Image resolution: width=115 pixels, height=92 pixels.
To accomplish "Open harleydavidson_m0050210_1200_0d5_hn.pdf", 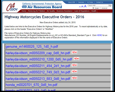I will tap(39, 59).
